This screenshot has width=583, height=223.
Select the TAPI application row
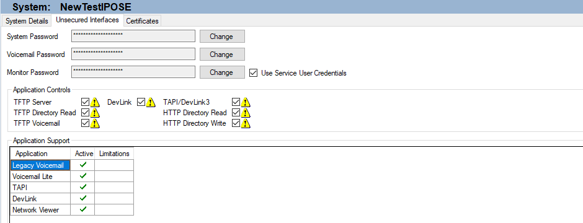point(72,187)
